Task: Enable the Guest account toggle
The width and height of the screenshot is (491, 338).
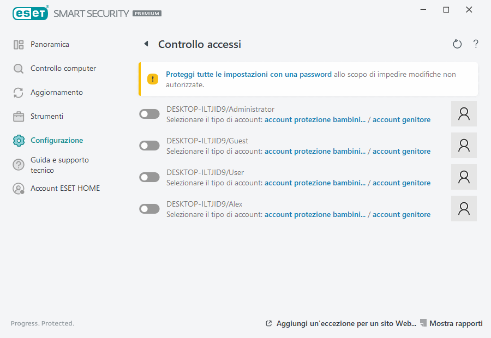Action: click(149, 146)
